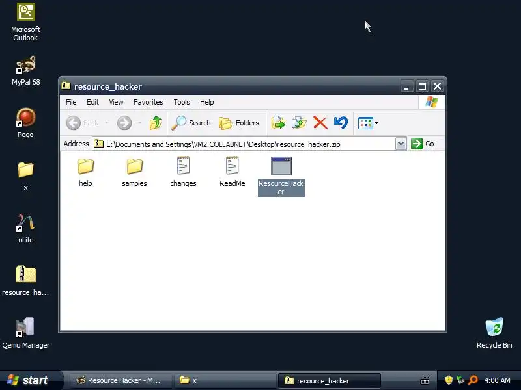Open the Forward history dropdown arrow
This screenshot has width=521, height=390.
139,123
